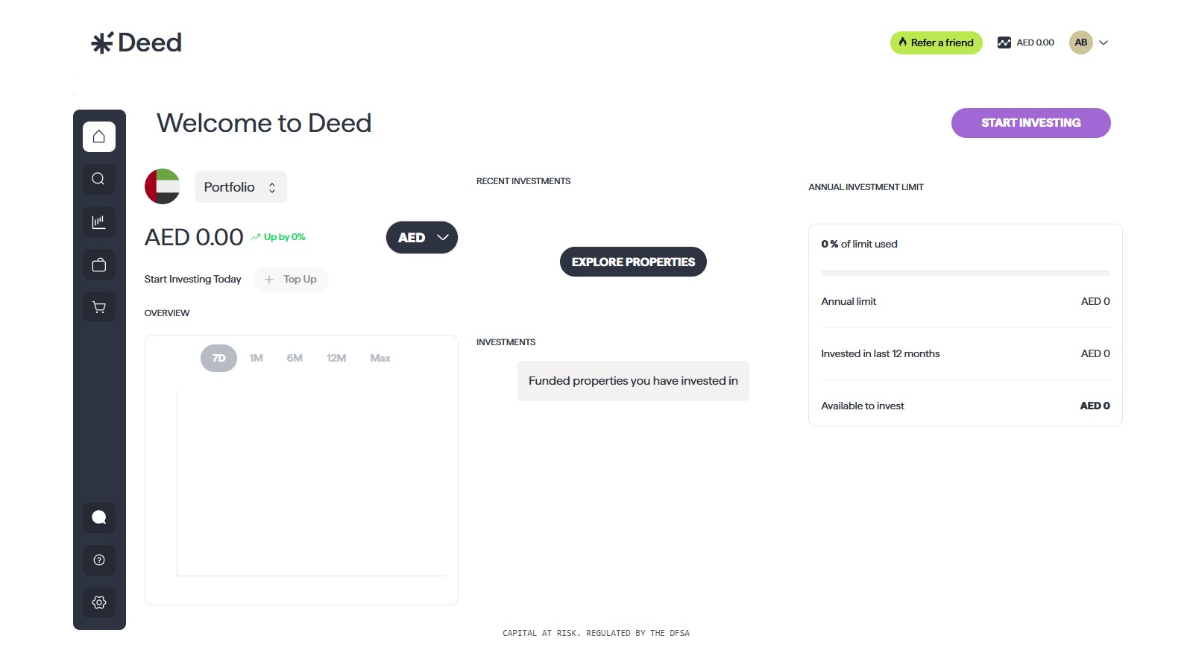
Task: Click the Deed logo
Action: click(136, 42)
